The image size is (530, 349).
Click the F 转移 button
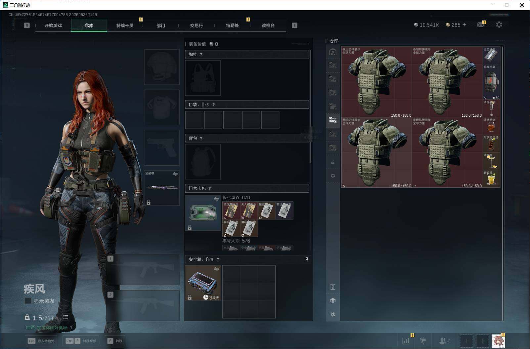click(x=115, y=341)
